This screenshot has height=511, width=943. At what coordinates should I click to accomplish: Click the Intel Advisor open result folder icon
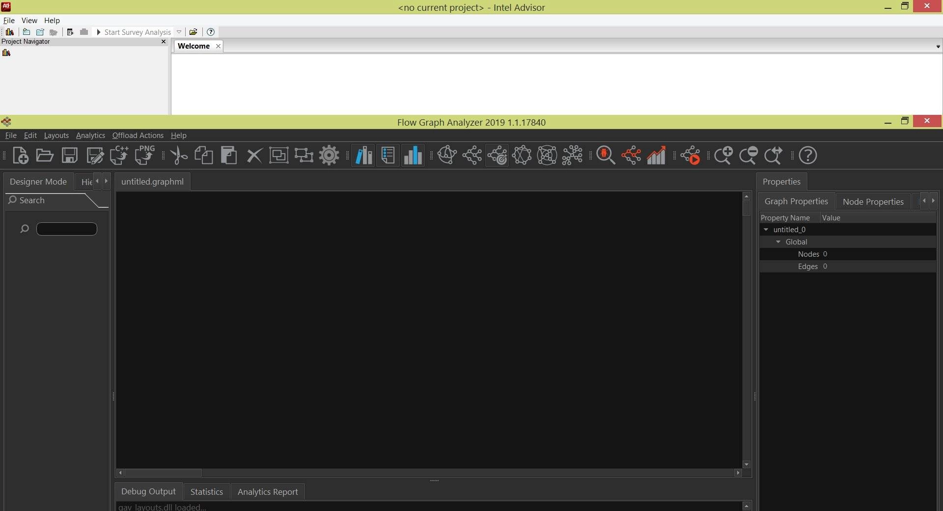coord(193,32)
